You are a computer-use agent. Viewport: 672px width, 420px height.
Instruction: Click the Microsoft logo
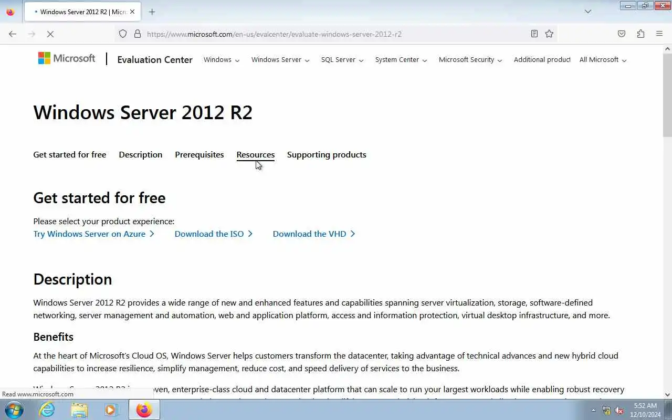tap(67, 58)
